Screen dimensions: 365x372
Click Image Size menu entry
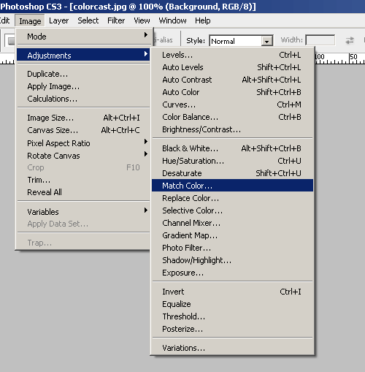click(x=83, y=118)
